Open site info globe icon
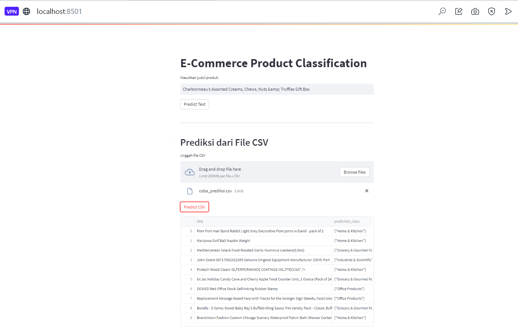Screen dimensions: 518x330 click(x=26, y=11)
